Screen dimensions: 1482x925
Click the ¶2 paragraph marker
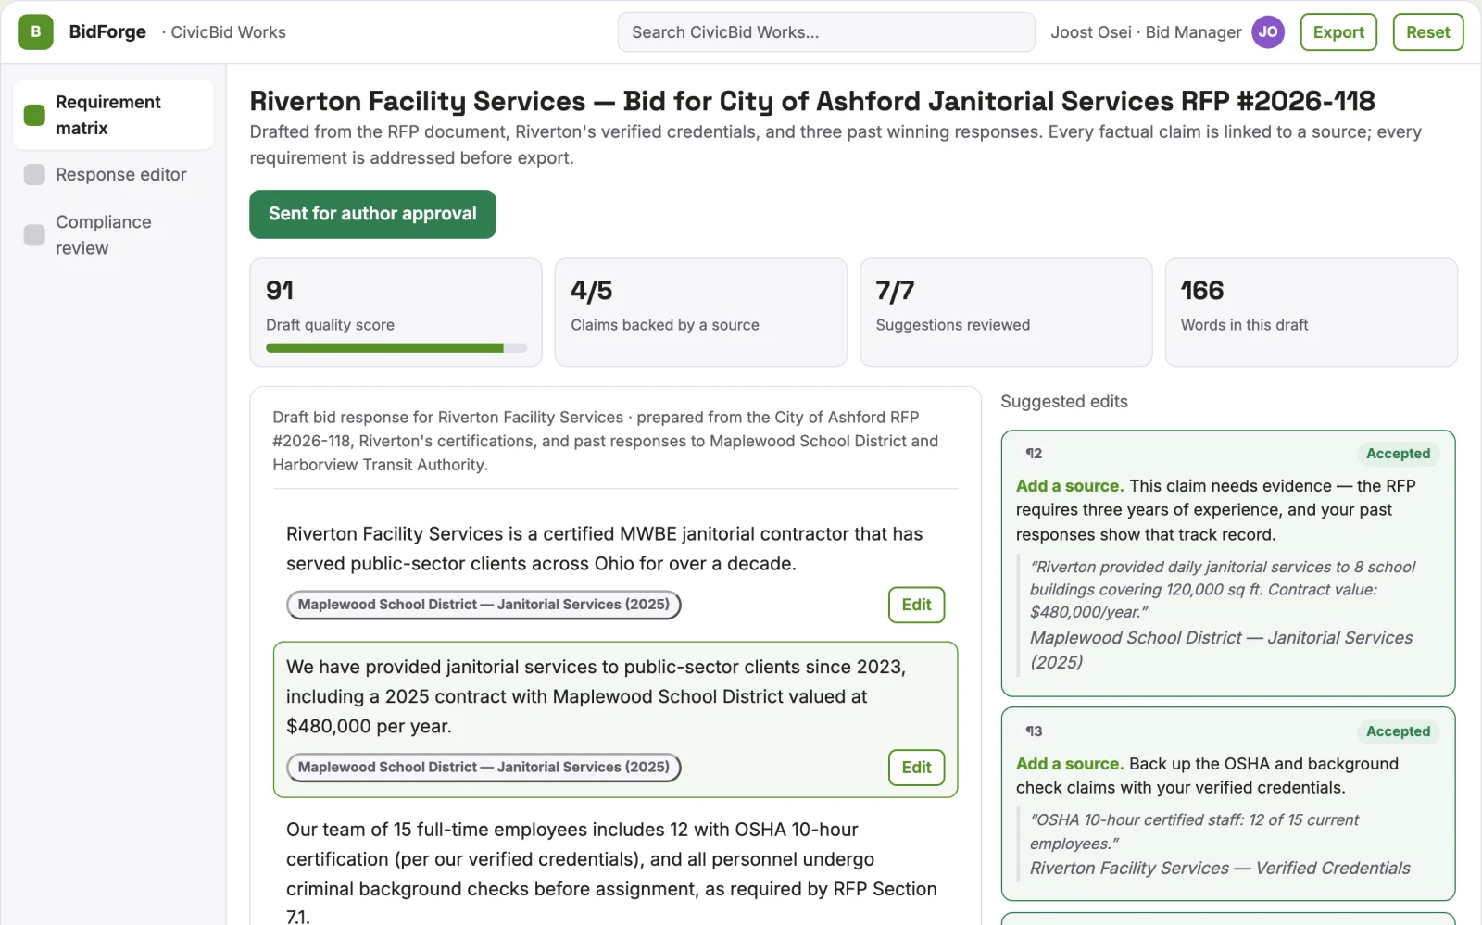click(1034, 454)
